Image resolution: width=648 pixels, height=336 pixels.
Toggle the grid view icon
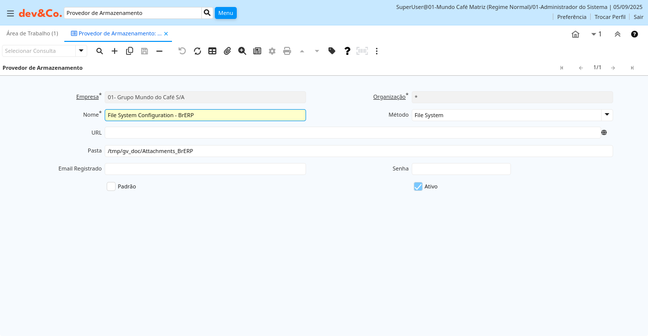212,51
